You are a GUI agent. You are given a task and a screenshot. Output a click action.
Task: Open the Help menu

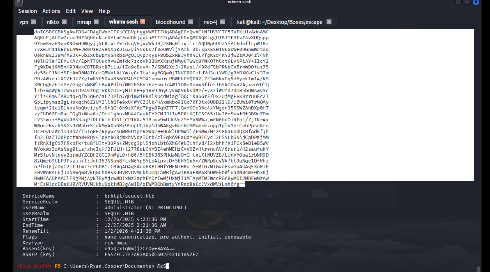point(104,11)
